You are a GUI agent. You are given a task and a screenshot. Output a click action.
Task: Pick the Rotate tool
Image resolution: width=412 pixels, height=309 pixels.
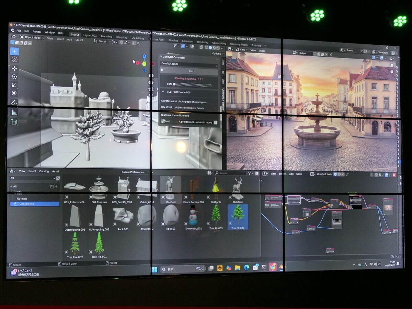click(x=14, y=77)
